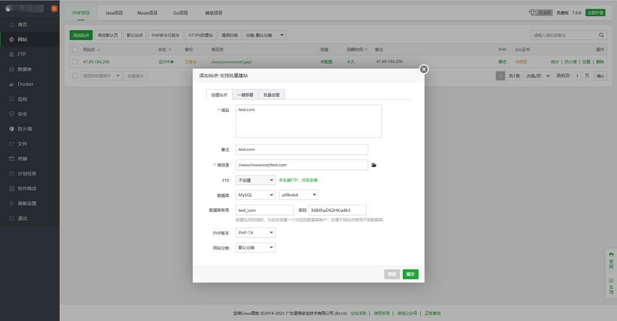Click the BaoTa panel logo icon
This screenshot has width=617, height=321.
coord(8,8)
